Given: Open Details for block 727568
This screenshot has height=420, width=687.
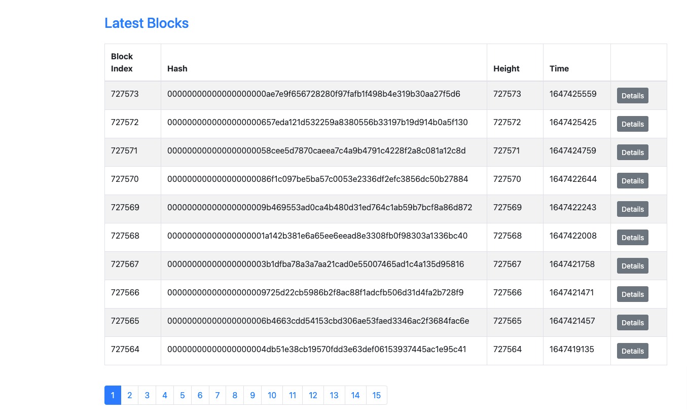Looking at the screenshot, I should (632, 237).
